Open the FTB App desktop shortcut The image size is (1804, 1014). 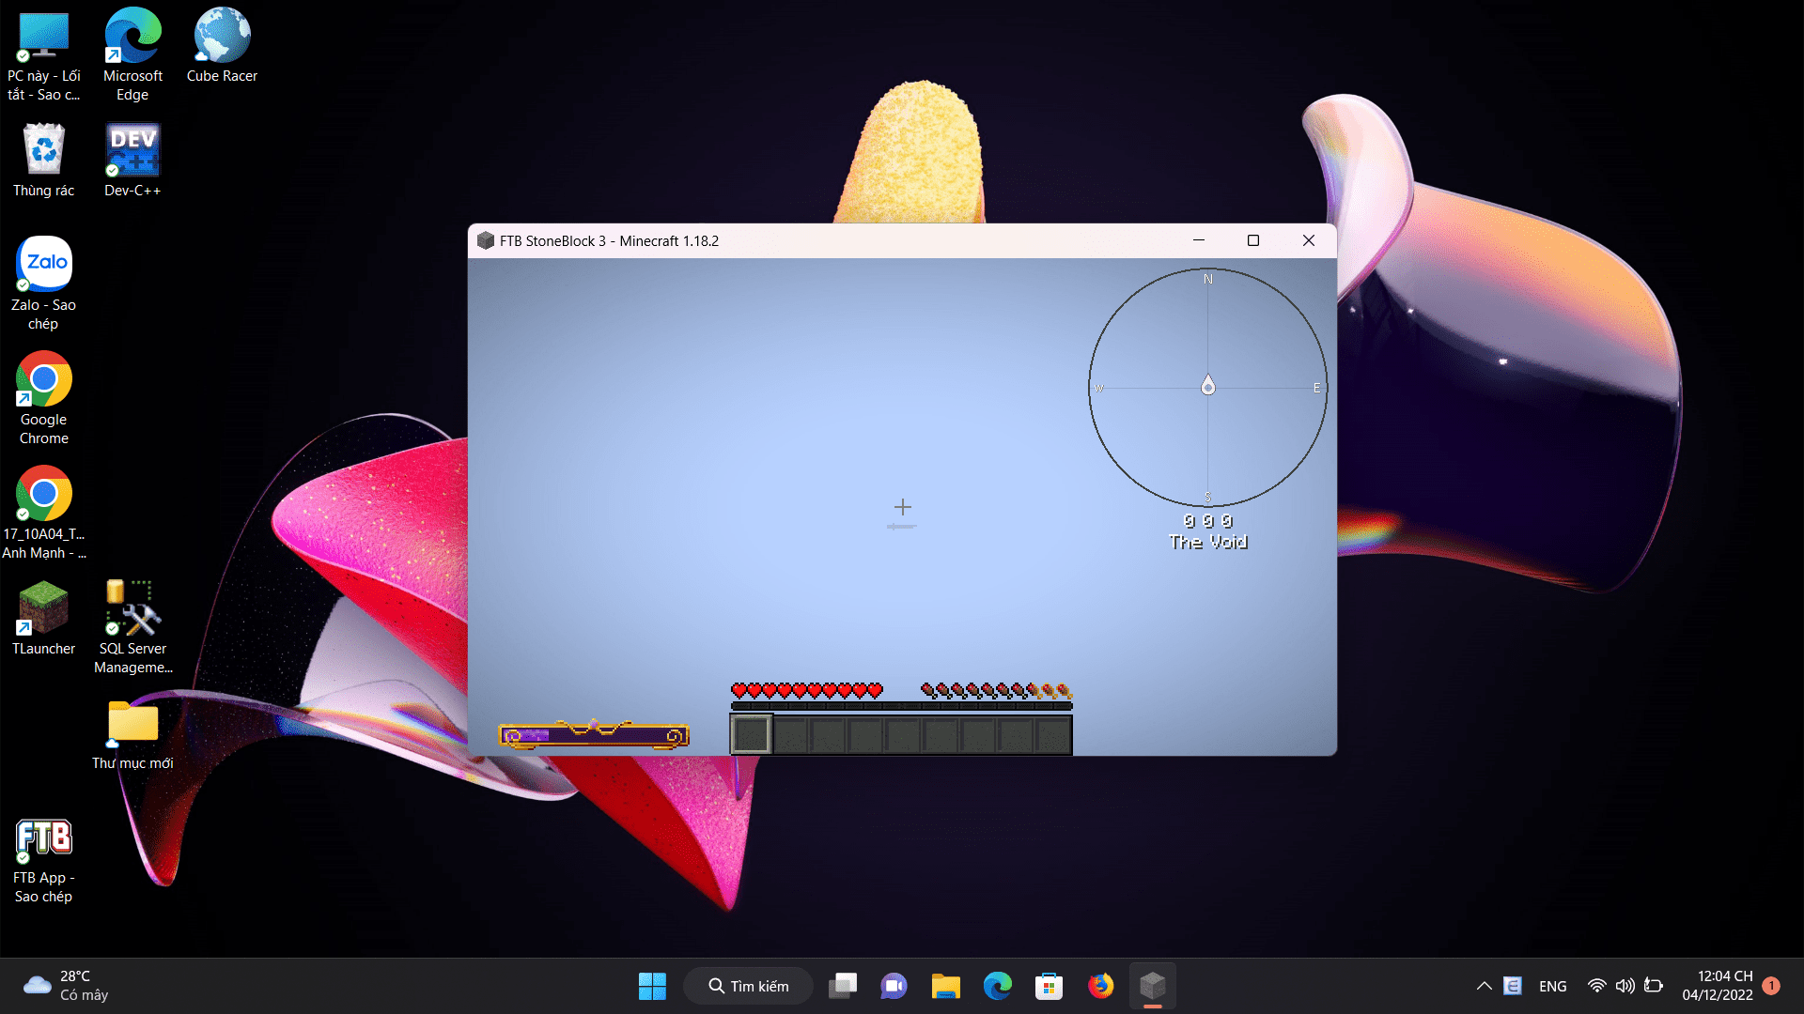tap(43, 838)
